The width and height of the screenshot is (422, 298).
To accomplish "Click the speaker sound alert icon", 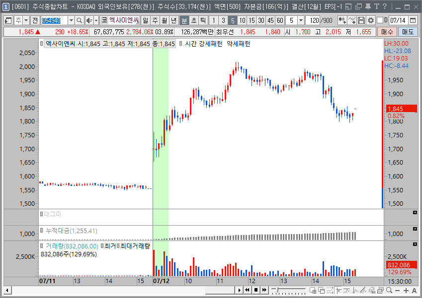I will [x=89, y=20].
